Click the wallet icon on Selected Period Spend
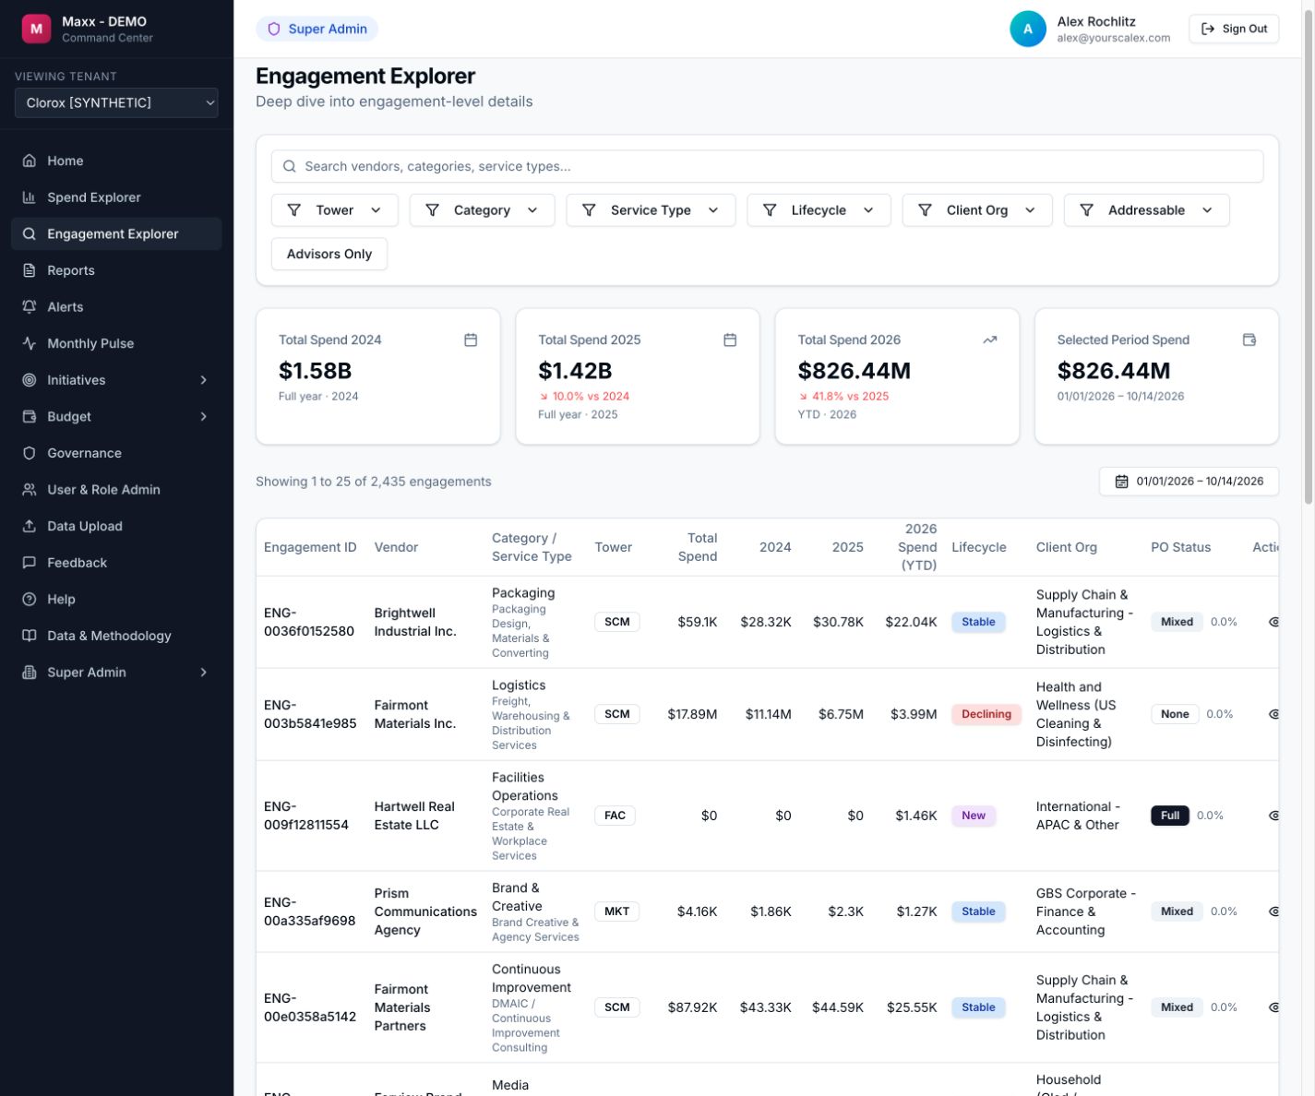The height and width of the screenshot is (1096, 1315). (1249, 340)
